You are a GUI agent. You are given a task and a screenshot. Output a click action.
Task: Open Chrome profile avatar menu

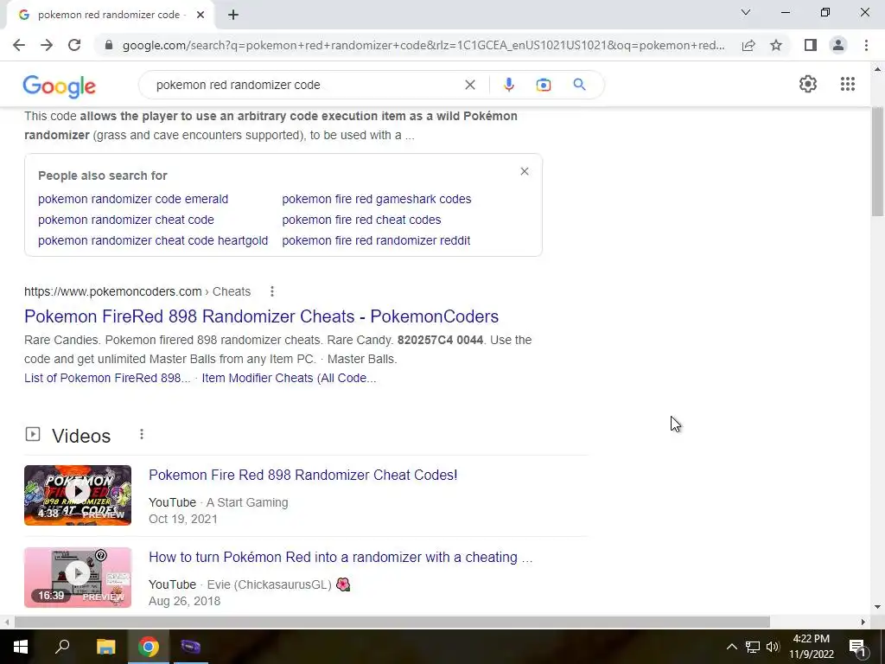[x=838, y=45]
